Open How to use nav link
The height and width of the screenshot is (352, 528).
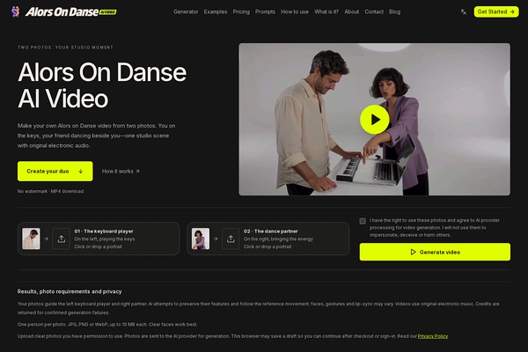[295, 11]
